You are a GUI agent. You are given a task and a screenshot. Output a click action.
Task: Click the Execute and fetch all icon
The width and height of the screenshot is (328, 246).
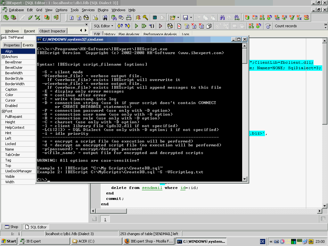click(144, 26)
